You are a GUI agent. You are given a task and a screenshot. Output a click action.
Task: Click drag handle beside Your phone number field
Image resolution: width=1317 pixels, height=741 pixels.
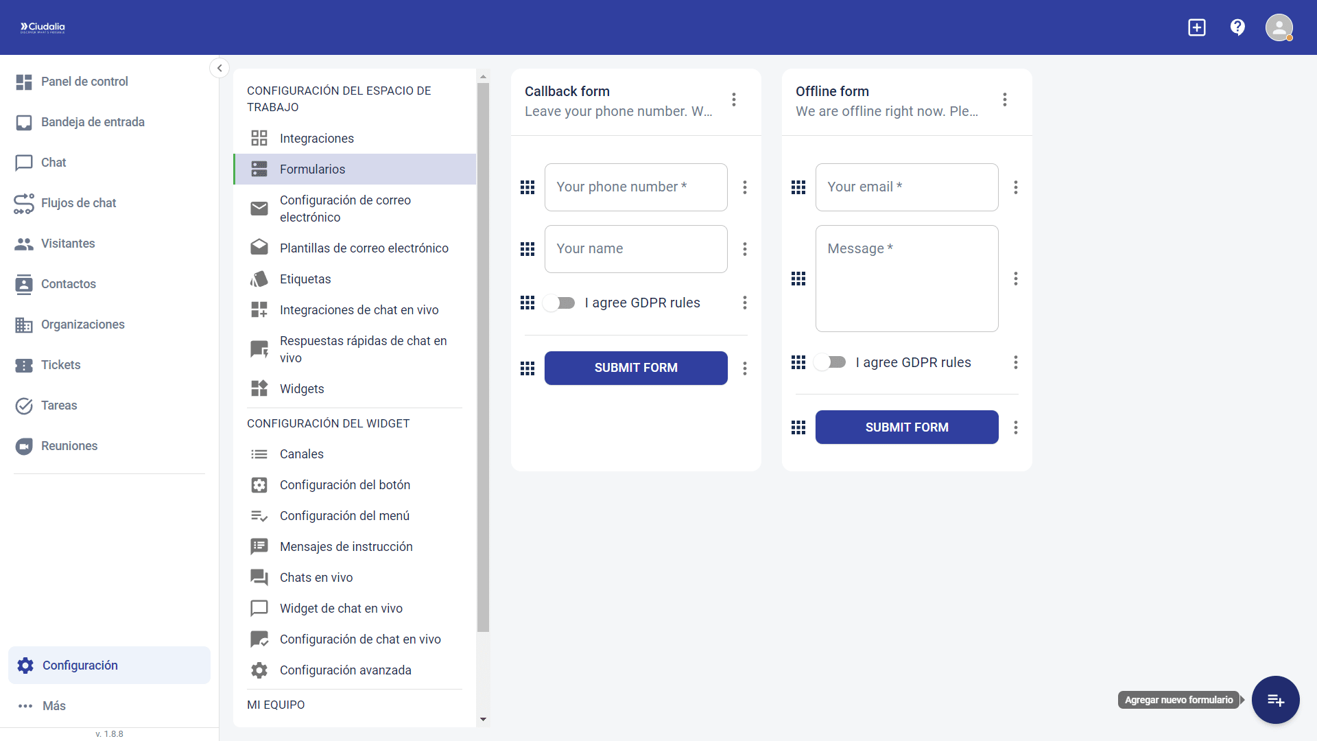[527, 187]
